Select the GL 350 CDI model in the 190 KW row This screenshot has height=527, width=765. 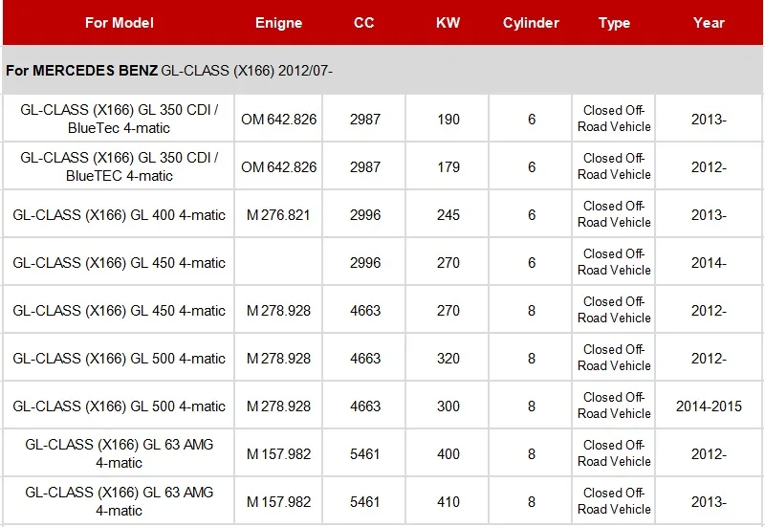[119, 119]
